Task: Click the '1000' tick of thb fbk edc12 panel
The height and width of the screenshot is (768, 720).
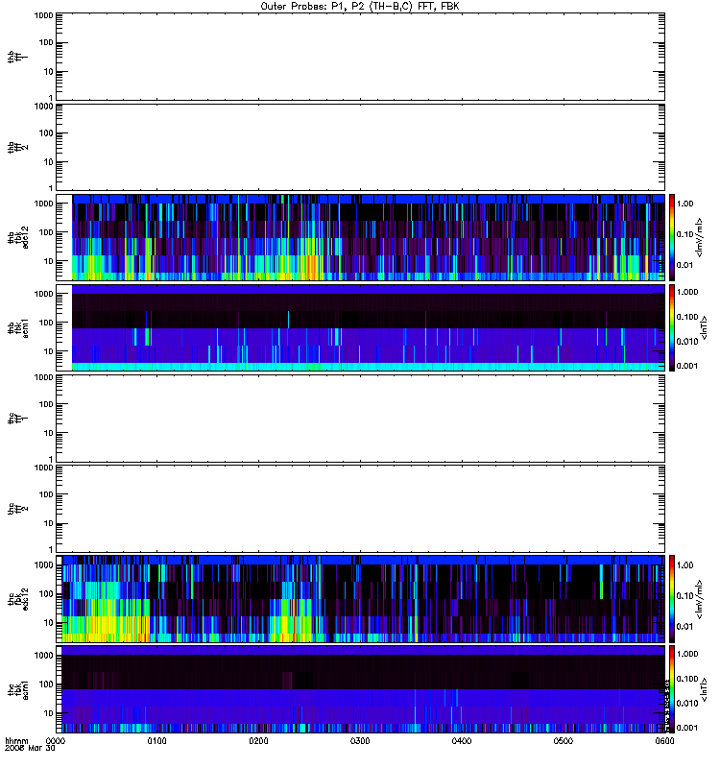Action: click(43, 204)
